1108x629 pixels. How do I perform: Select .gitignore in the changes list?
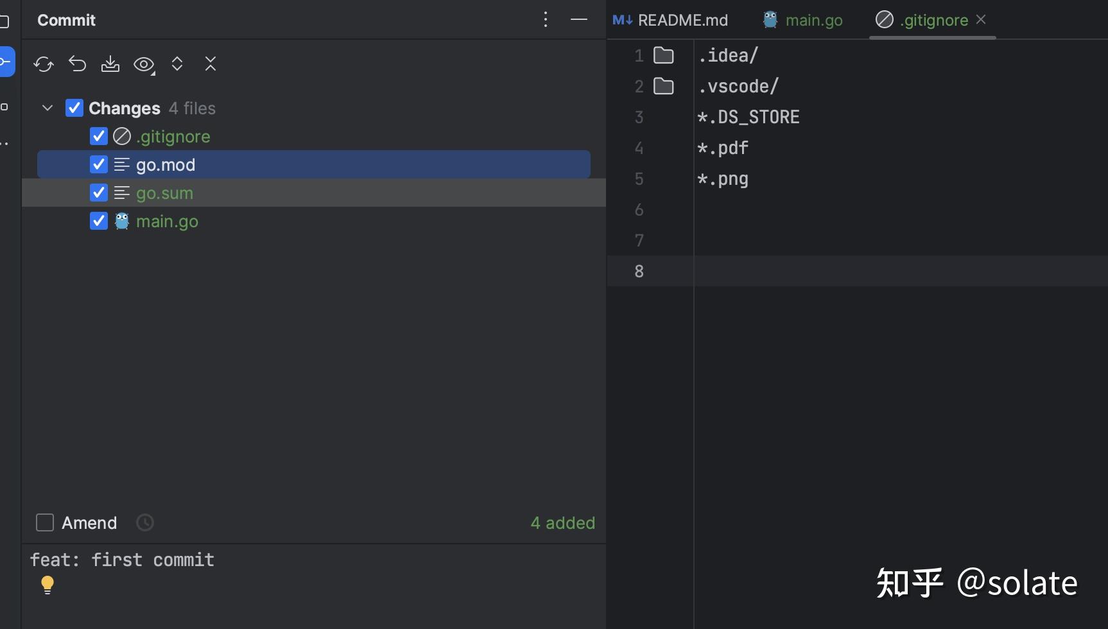tap(173, 136)
